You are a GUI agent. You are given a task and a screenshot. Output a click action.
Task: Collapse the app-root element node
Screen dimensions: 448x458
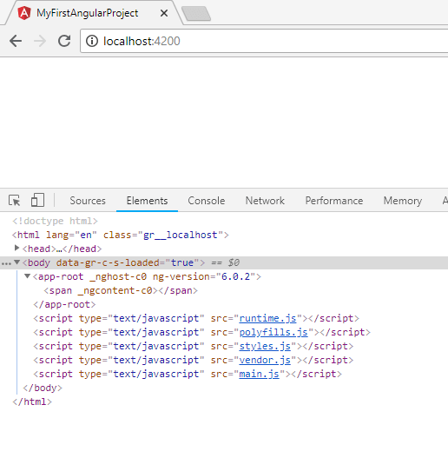(28, 276)
